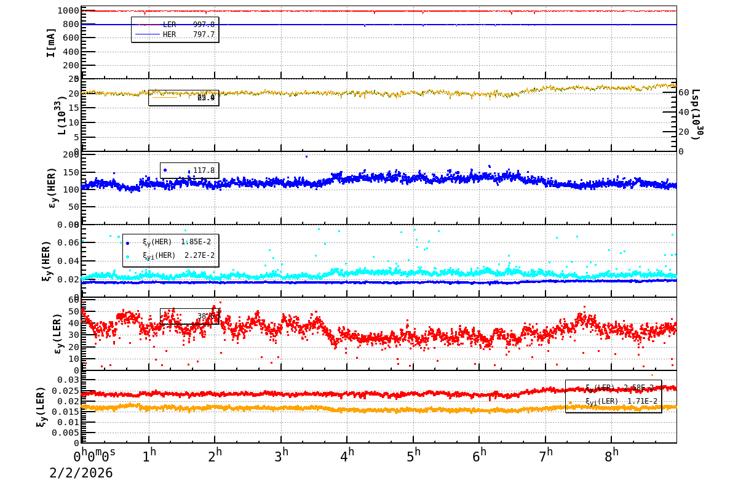
Task: Click the '117.8' HER emittance legend value
Action: (x=204, y=170)
